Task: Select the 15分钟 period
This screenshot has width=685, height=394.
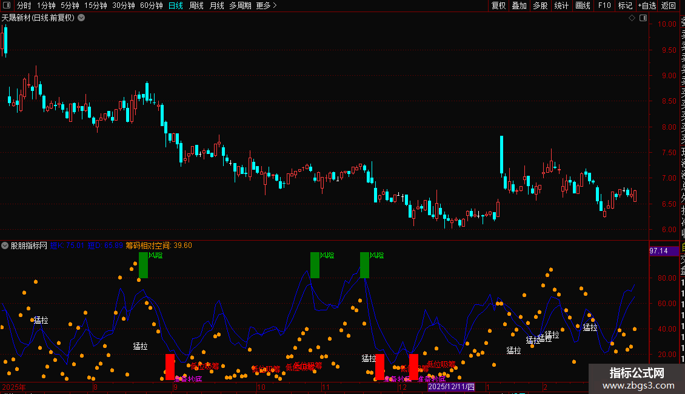Action: 96,5
